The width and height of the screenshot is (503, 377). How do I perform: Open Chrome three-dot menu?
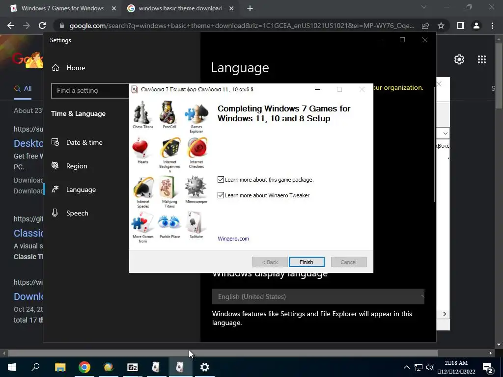point(492,26)
